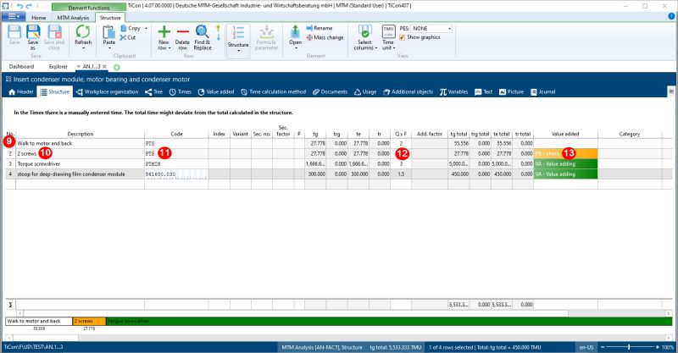The height and width of the screenshot is (353, 678).
Task: Open Text section
Action: (483, 92)
